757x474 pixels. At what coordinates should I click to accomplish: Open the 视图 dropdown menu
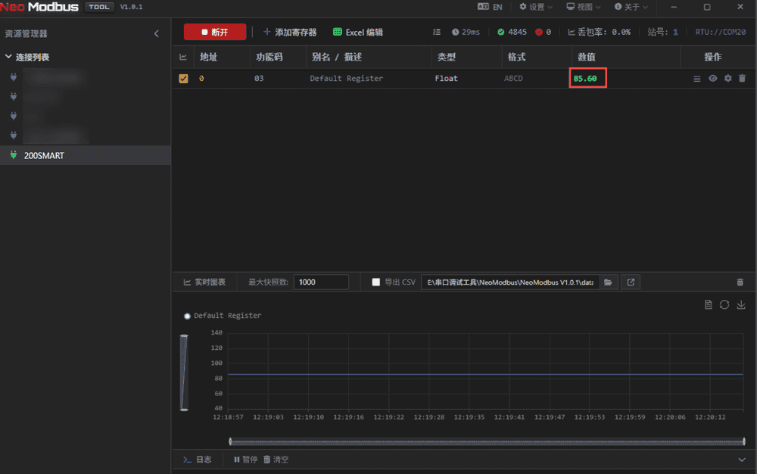584,7
